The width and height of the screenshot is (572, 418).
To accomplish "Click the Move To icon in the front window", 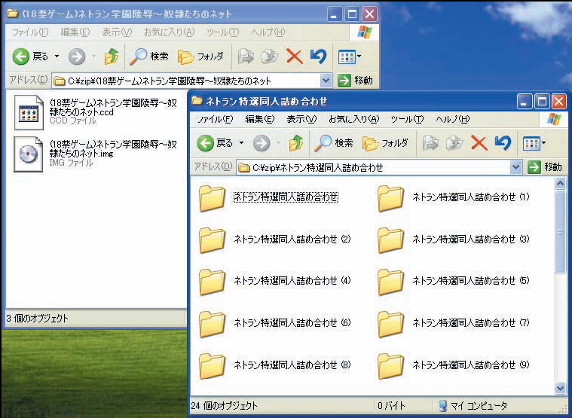I will (431, 143).
